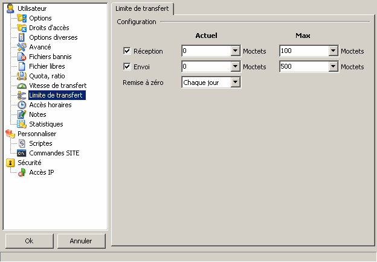Image resolution: width=377 pixels, height=262 pixels.
Task: Uncheck the Réception checkbox
Action: pyautogui.click(x=127, y=51)
